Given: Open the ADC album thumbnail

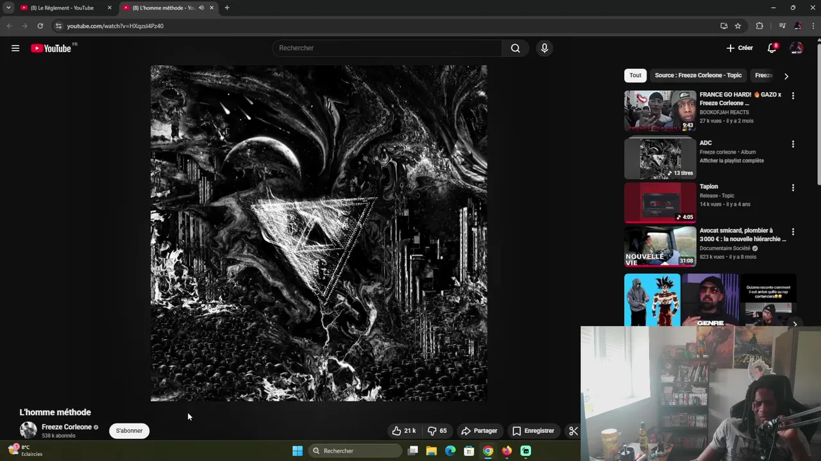Looking at the screenshot, I should click(x=660, y=159).
